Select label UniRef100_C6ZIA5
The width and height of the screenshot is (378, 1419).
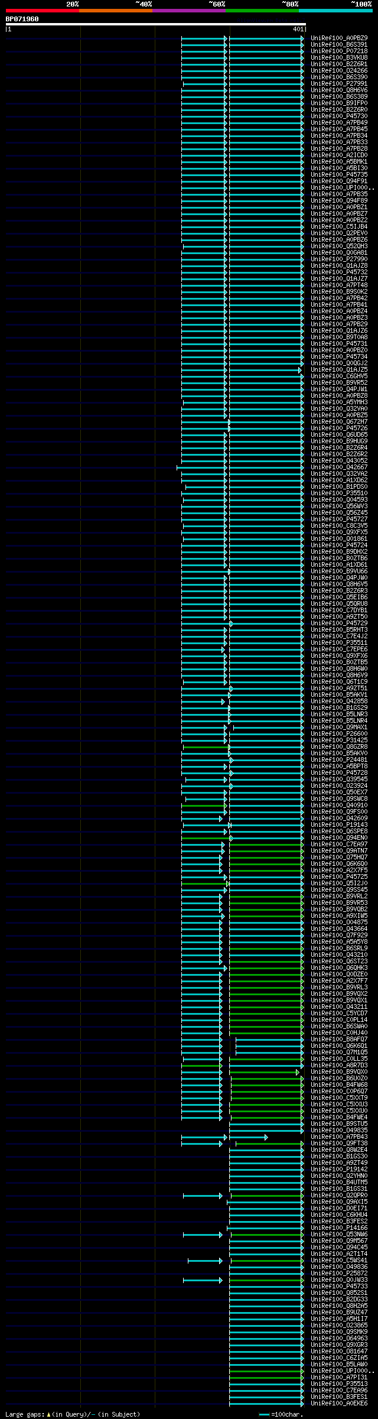click(x=339, y=1358)
